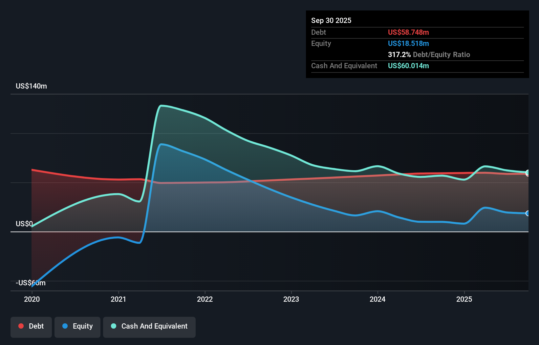Click the 2021 x-axis label
539x345 pixels.
[118, 299]
